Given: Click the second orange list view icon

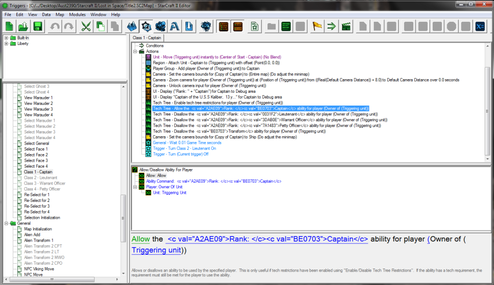Looking at the screenshot, I should (238, 27).
